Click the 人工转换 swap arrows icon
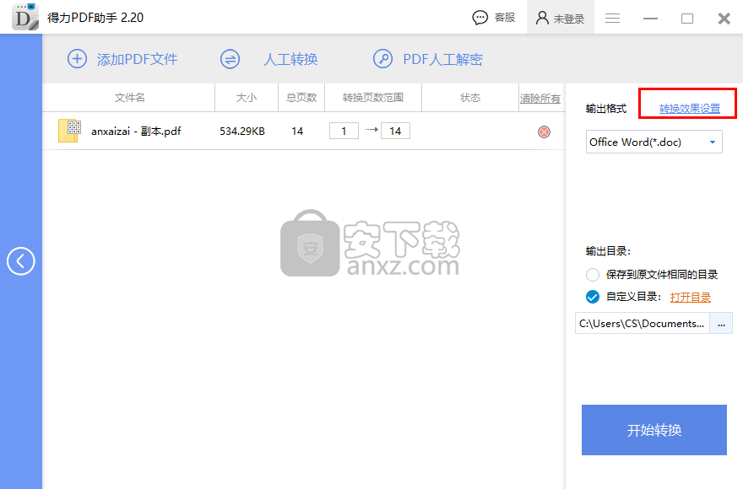The image size is (743, 489). 230,59
